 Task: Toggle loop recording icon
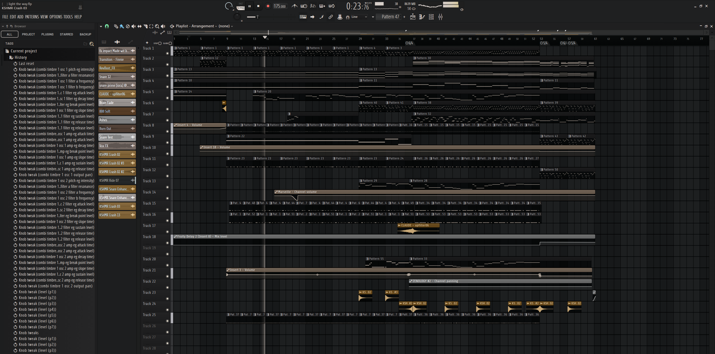pos(332,6)
